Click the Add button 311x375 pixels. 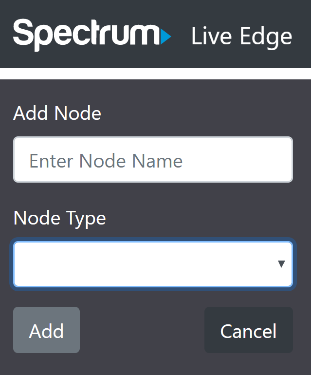46,330
